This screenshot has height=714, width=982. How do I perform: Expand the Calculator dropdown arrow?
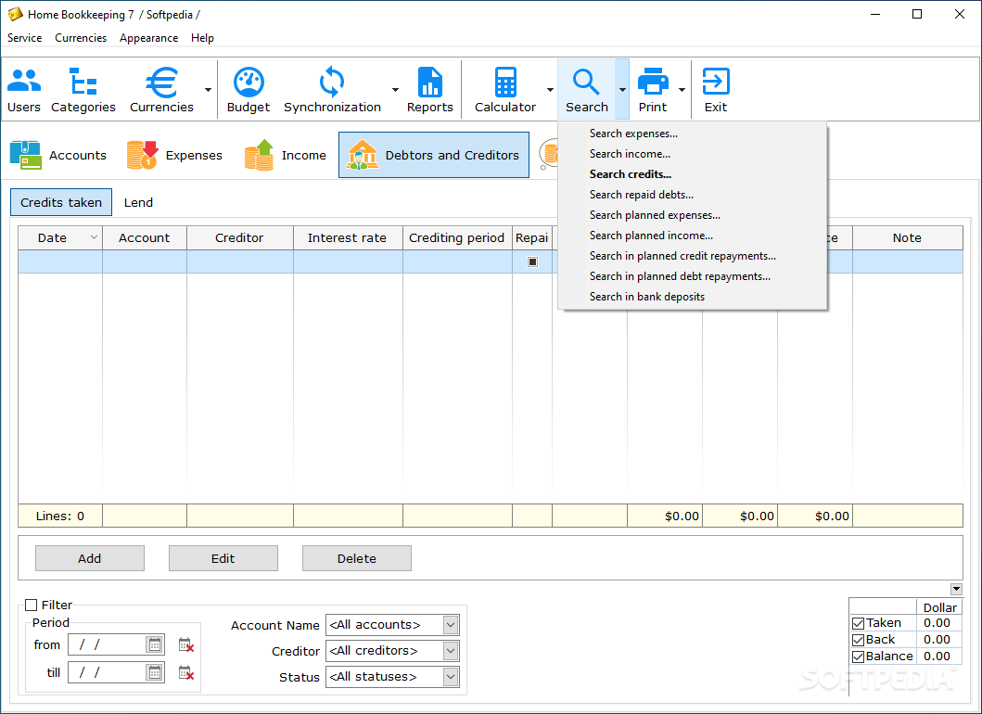tap(550, 90)
